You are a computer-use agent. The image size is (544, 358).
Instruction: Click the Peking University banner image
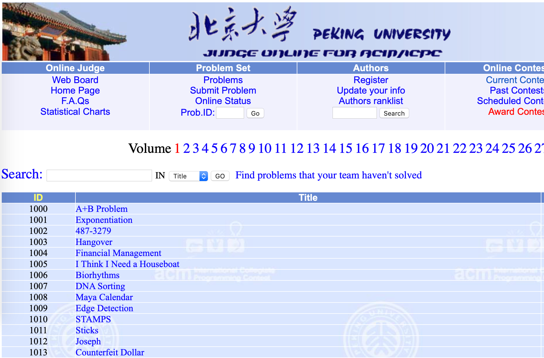tap(273, 32)
